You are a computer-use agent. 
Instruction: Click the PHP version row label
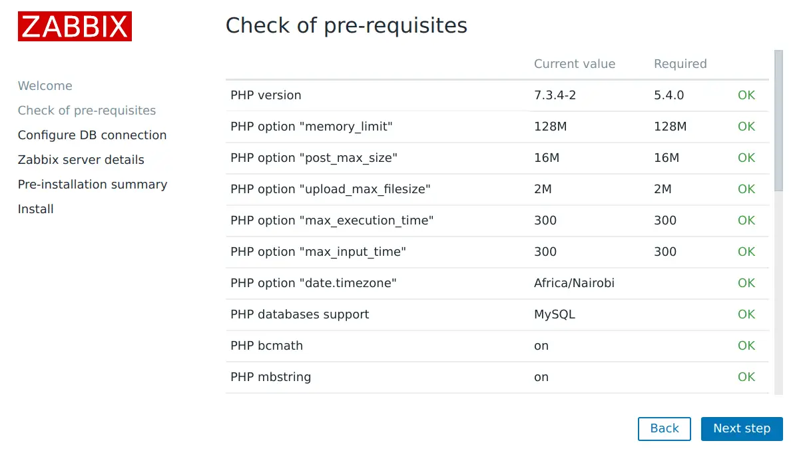coord(266,95)
